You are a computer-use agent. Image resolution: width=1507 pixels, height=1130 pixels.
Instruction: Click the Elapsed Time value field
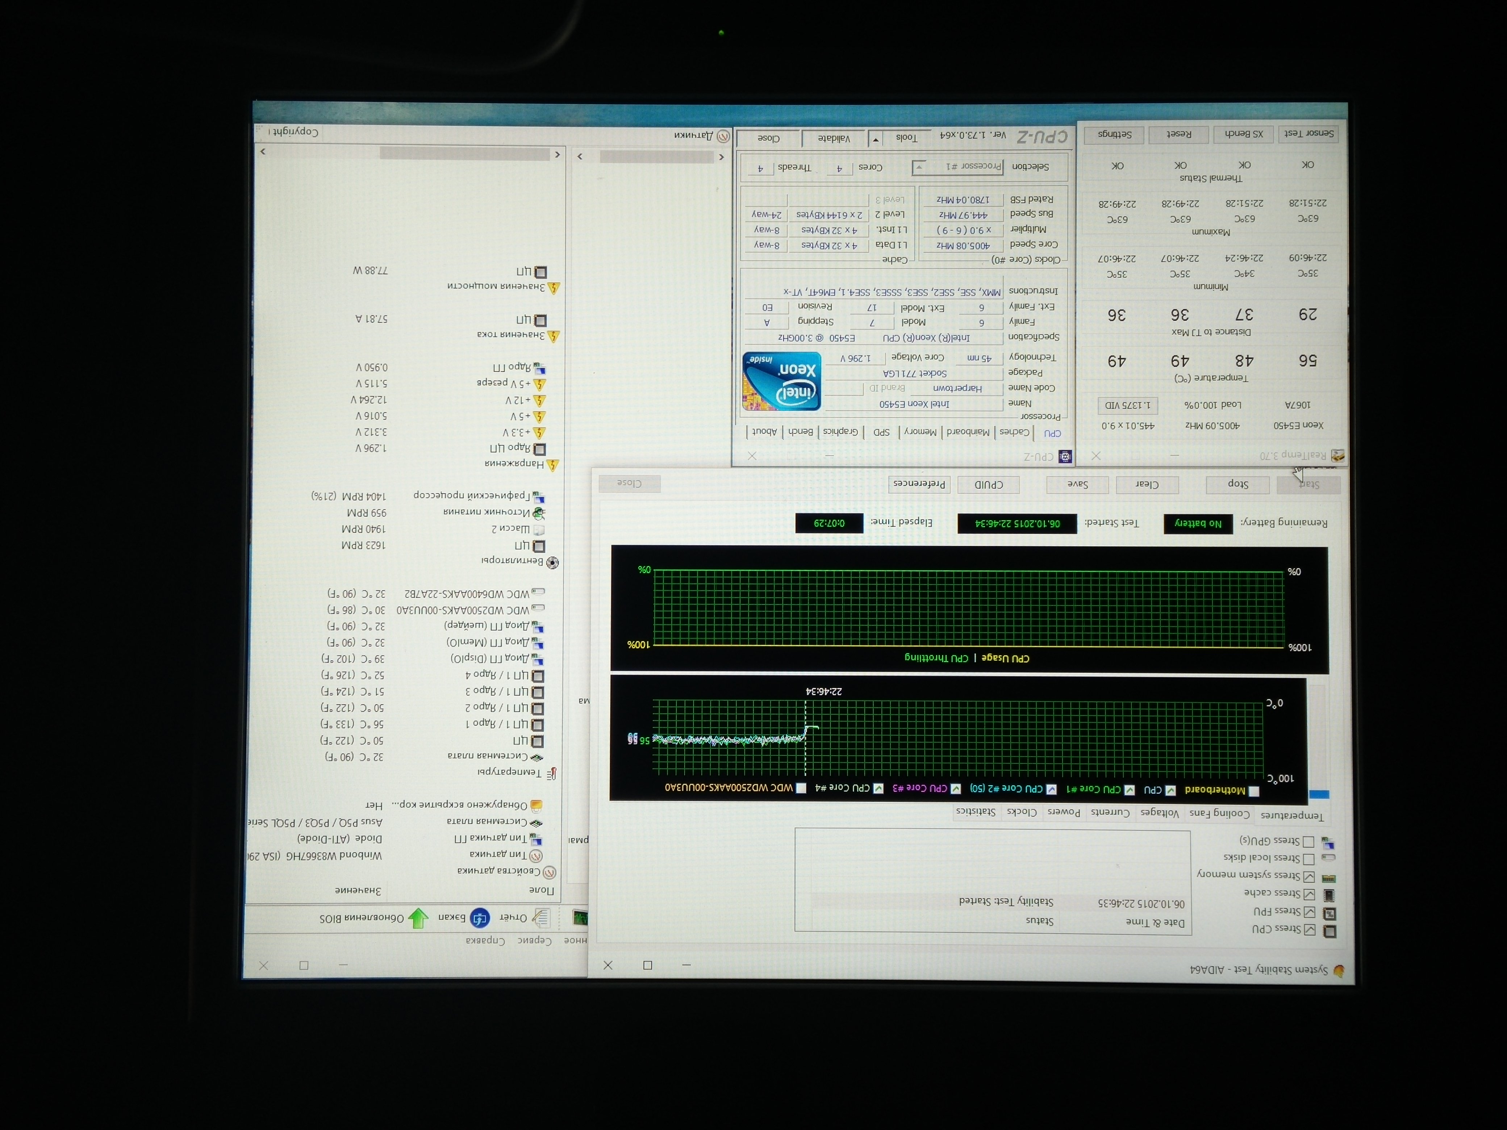coord(829,523)
